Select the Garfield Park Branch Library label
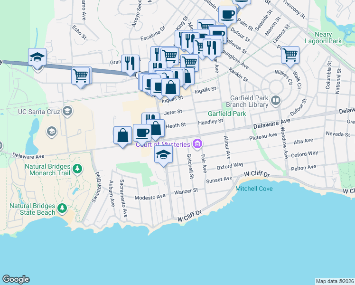This screenshot has width=355, height=285. [247, 101]
